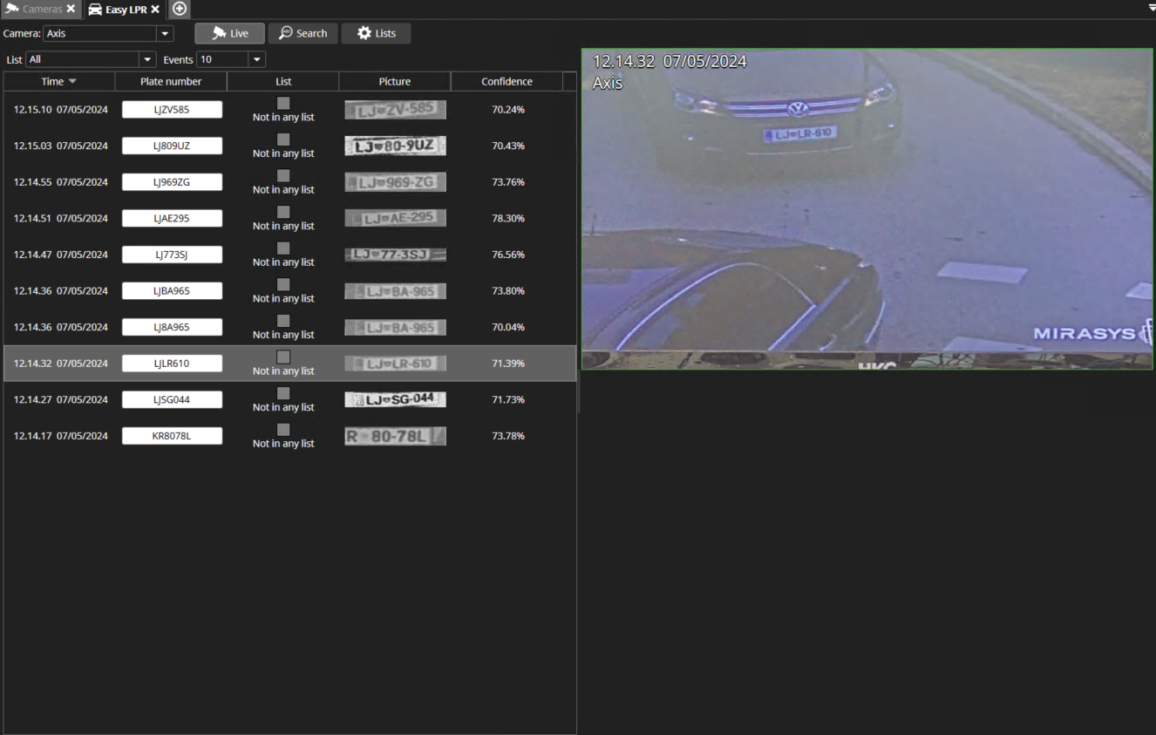Switch to the Cameras tab
The width and height of the screenshot is (1156, 735).
pos(41,9)
